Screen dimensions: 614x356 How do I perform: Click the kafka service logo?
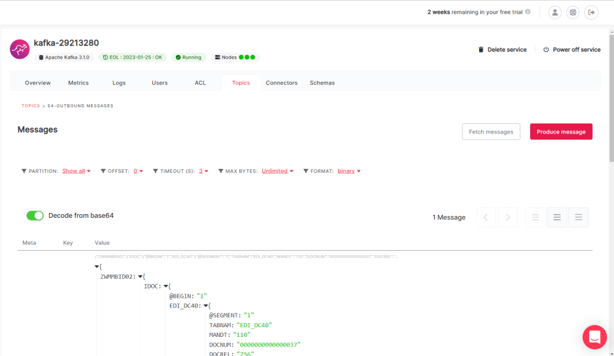click(20, 49)
